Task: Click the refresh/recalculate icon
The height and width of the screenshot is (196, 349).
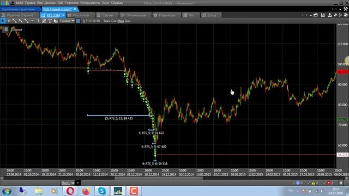Action: (x=335, y=15)
